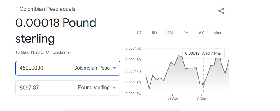
Task: Select the 5D time range tab
Action: click(154, 33)
